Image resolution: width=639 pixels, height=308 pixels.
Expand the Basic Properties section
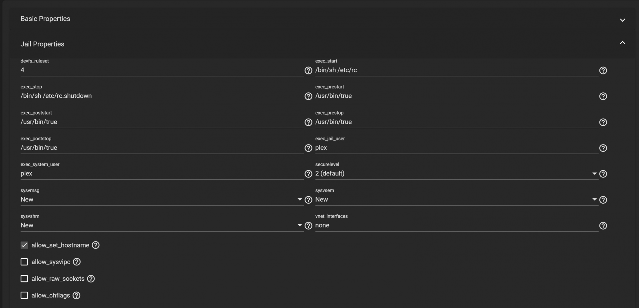click(622, 20)
